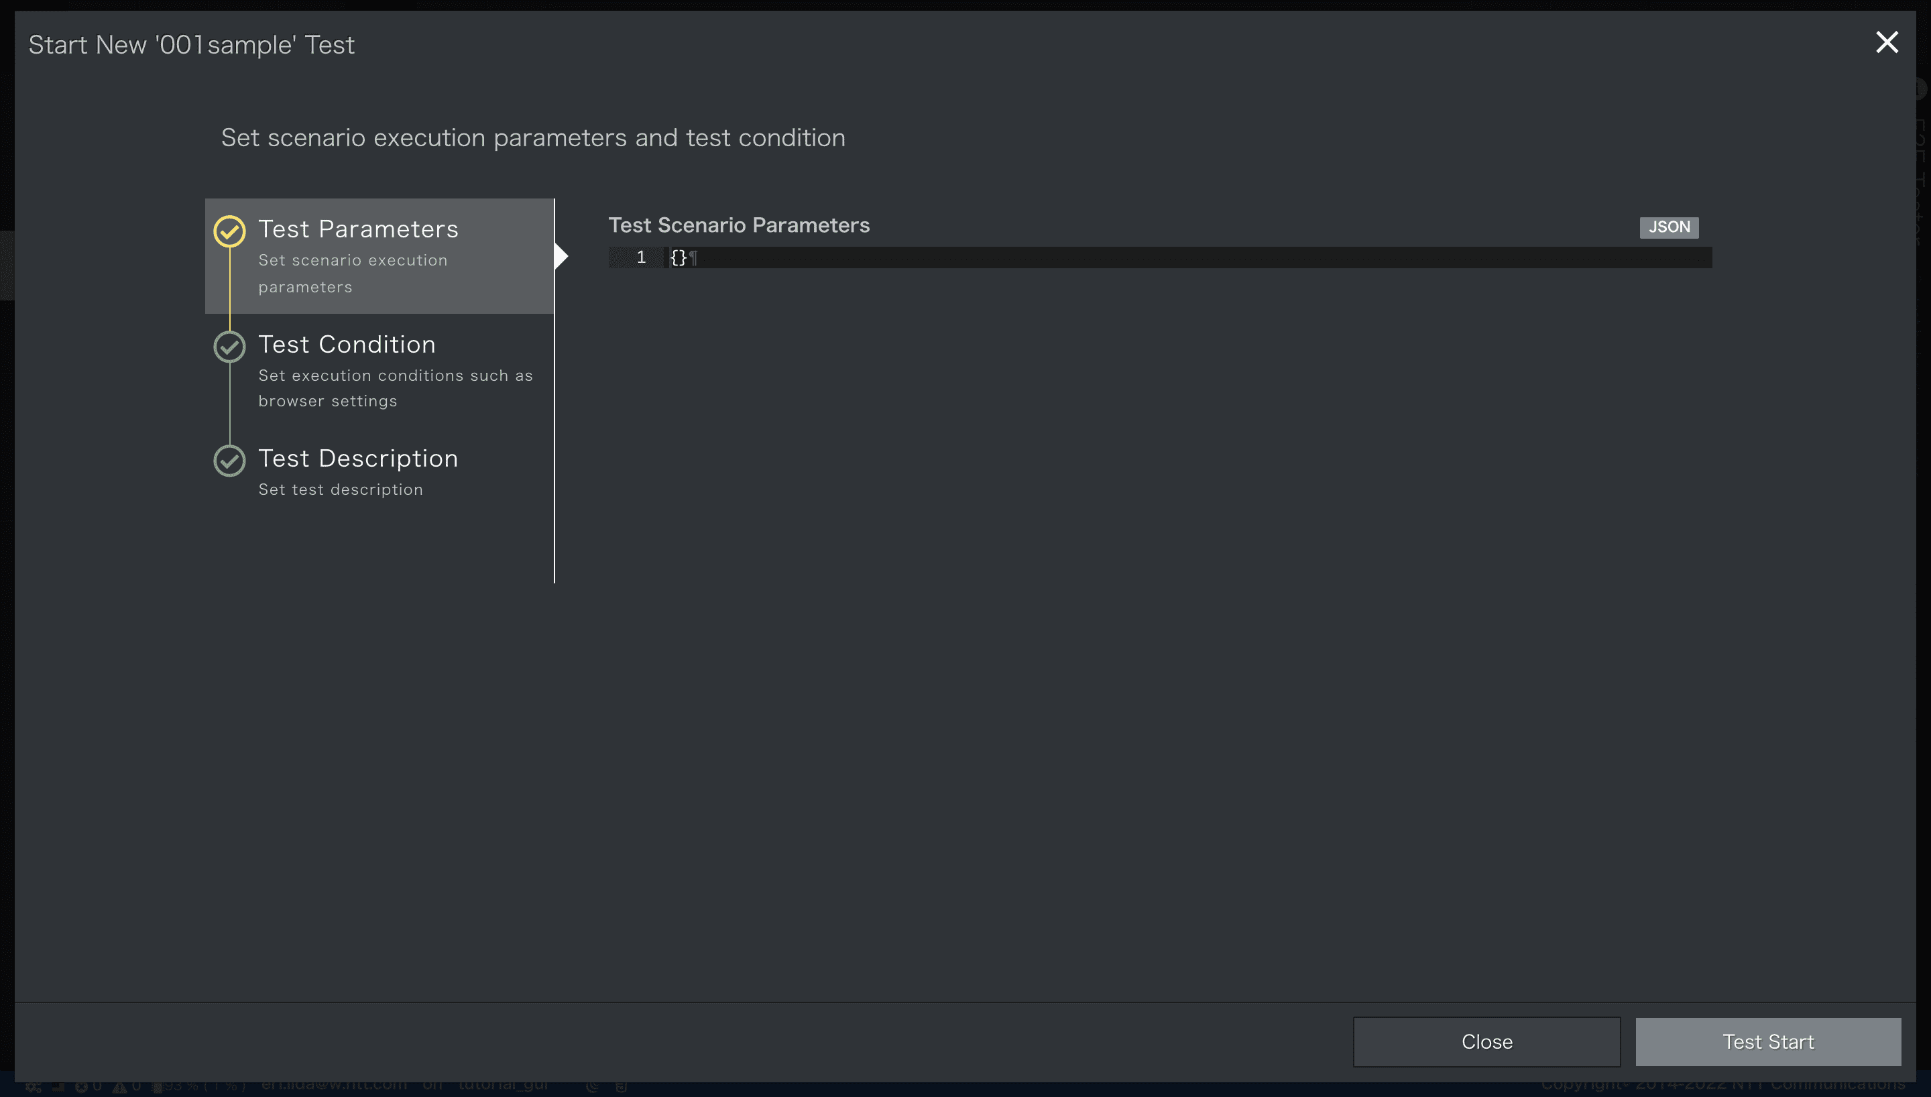Close the Start New Test dialog with X
This screenshot has width=1931, height=1097.
[1887, 42]
